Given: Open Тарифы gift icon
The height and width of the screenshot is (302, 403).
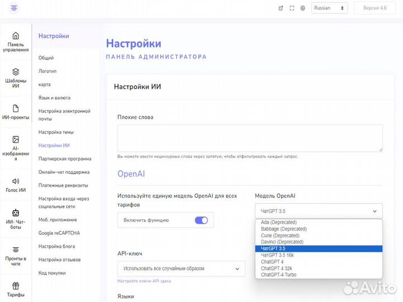Looking at the screenshot, I should click(16, 286).
